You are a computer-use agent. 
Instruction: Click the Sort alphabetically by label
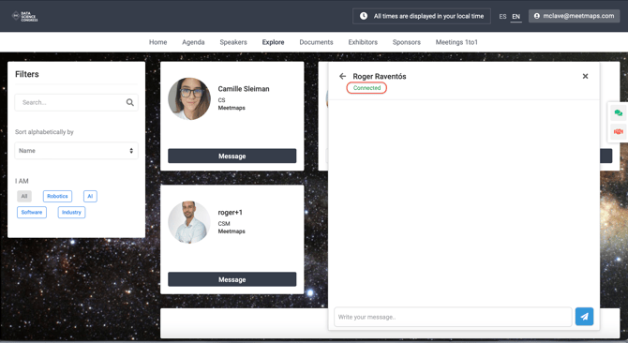tap(44, 132)
